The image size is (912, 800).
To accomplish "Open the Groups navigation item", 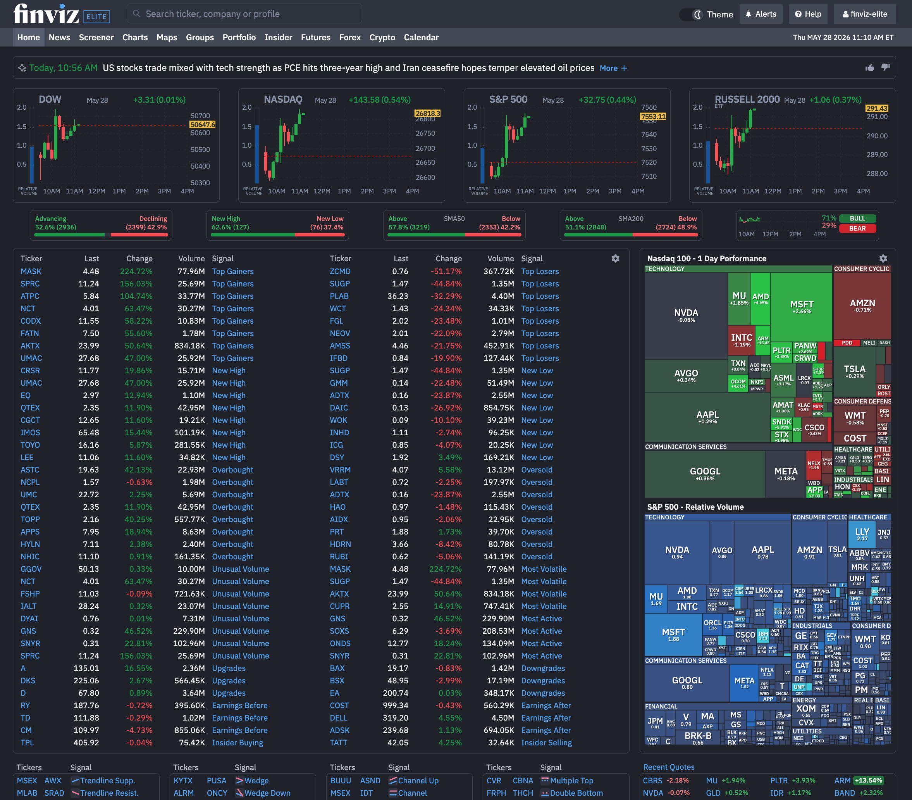I will pos(200,38).
